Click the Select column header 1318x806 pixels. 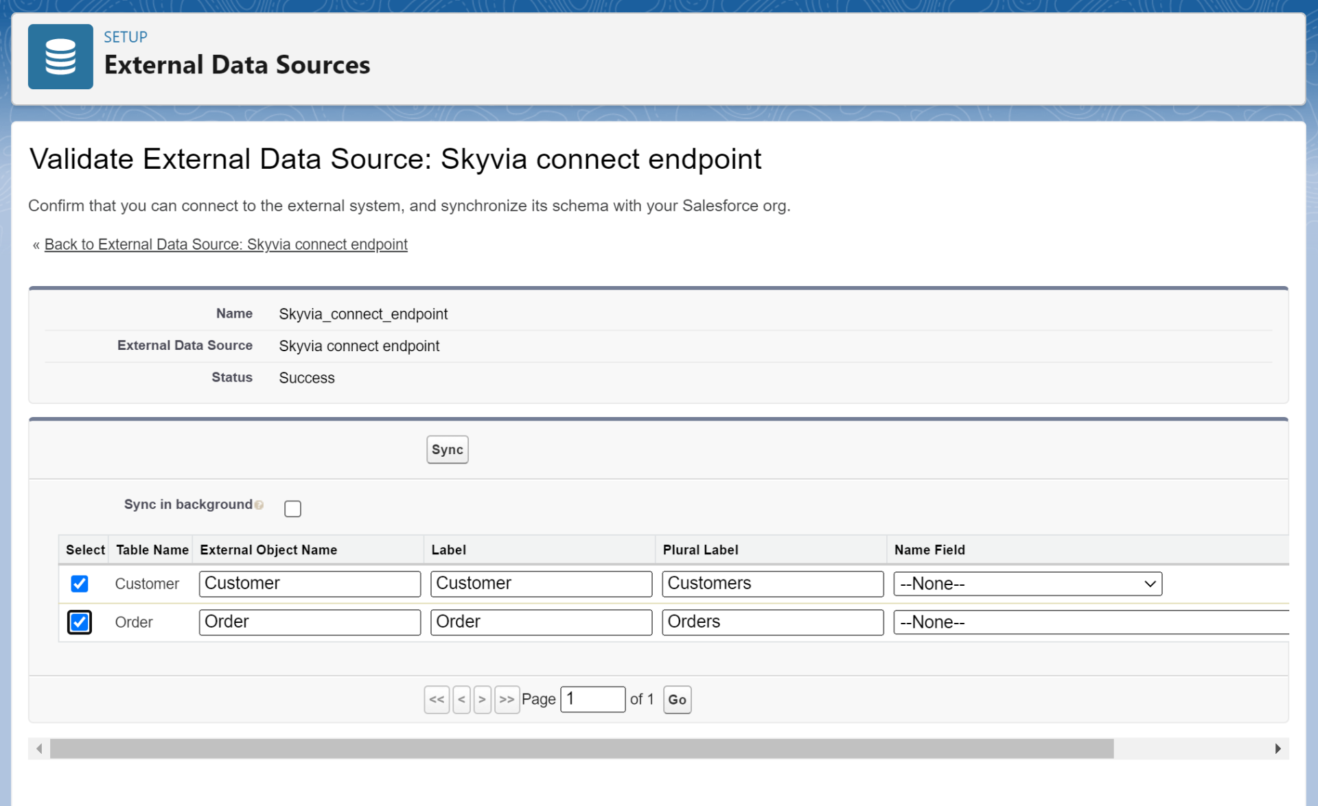click(84, 549)
